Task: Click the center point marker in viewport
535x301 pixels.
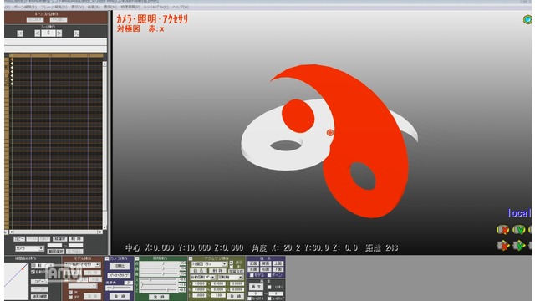Action: (x=330, y=133)
